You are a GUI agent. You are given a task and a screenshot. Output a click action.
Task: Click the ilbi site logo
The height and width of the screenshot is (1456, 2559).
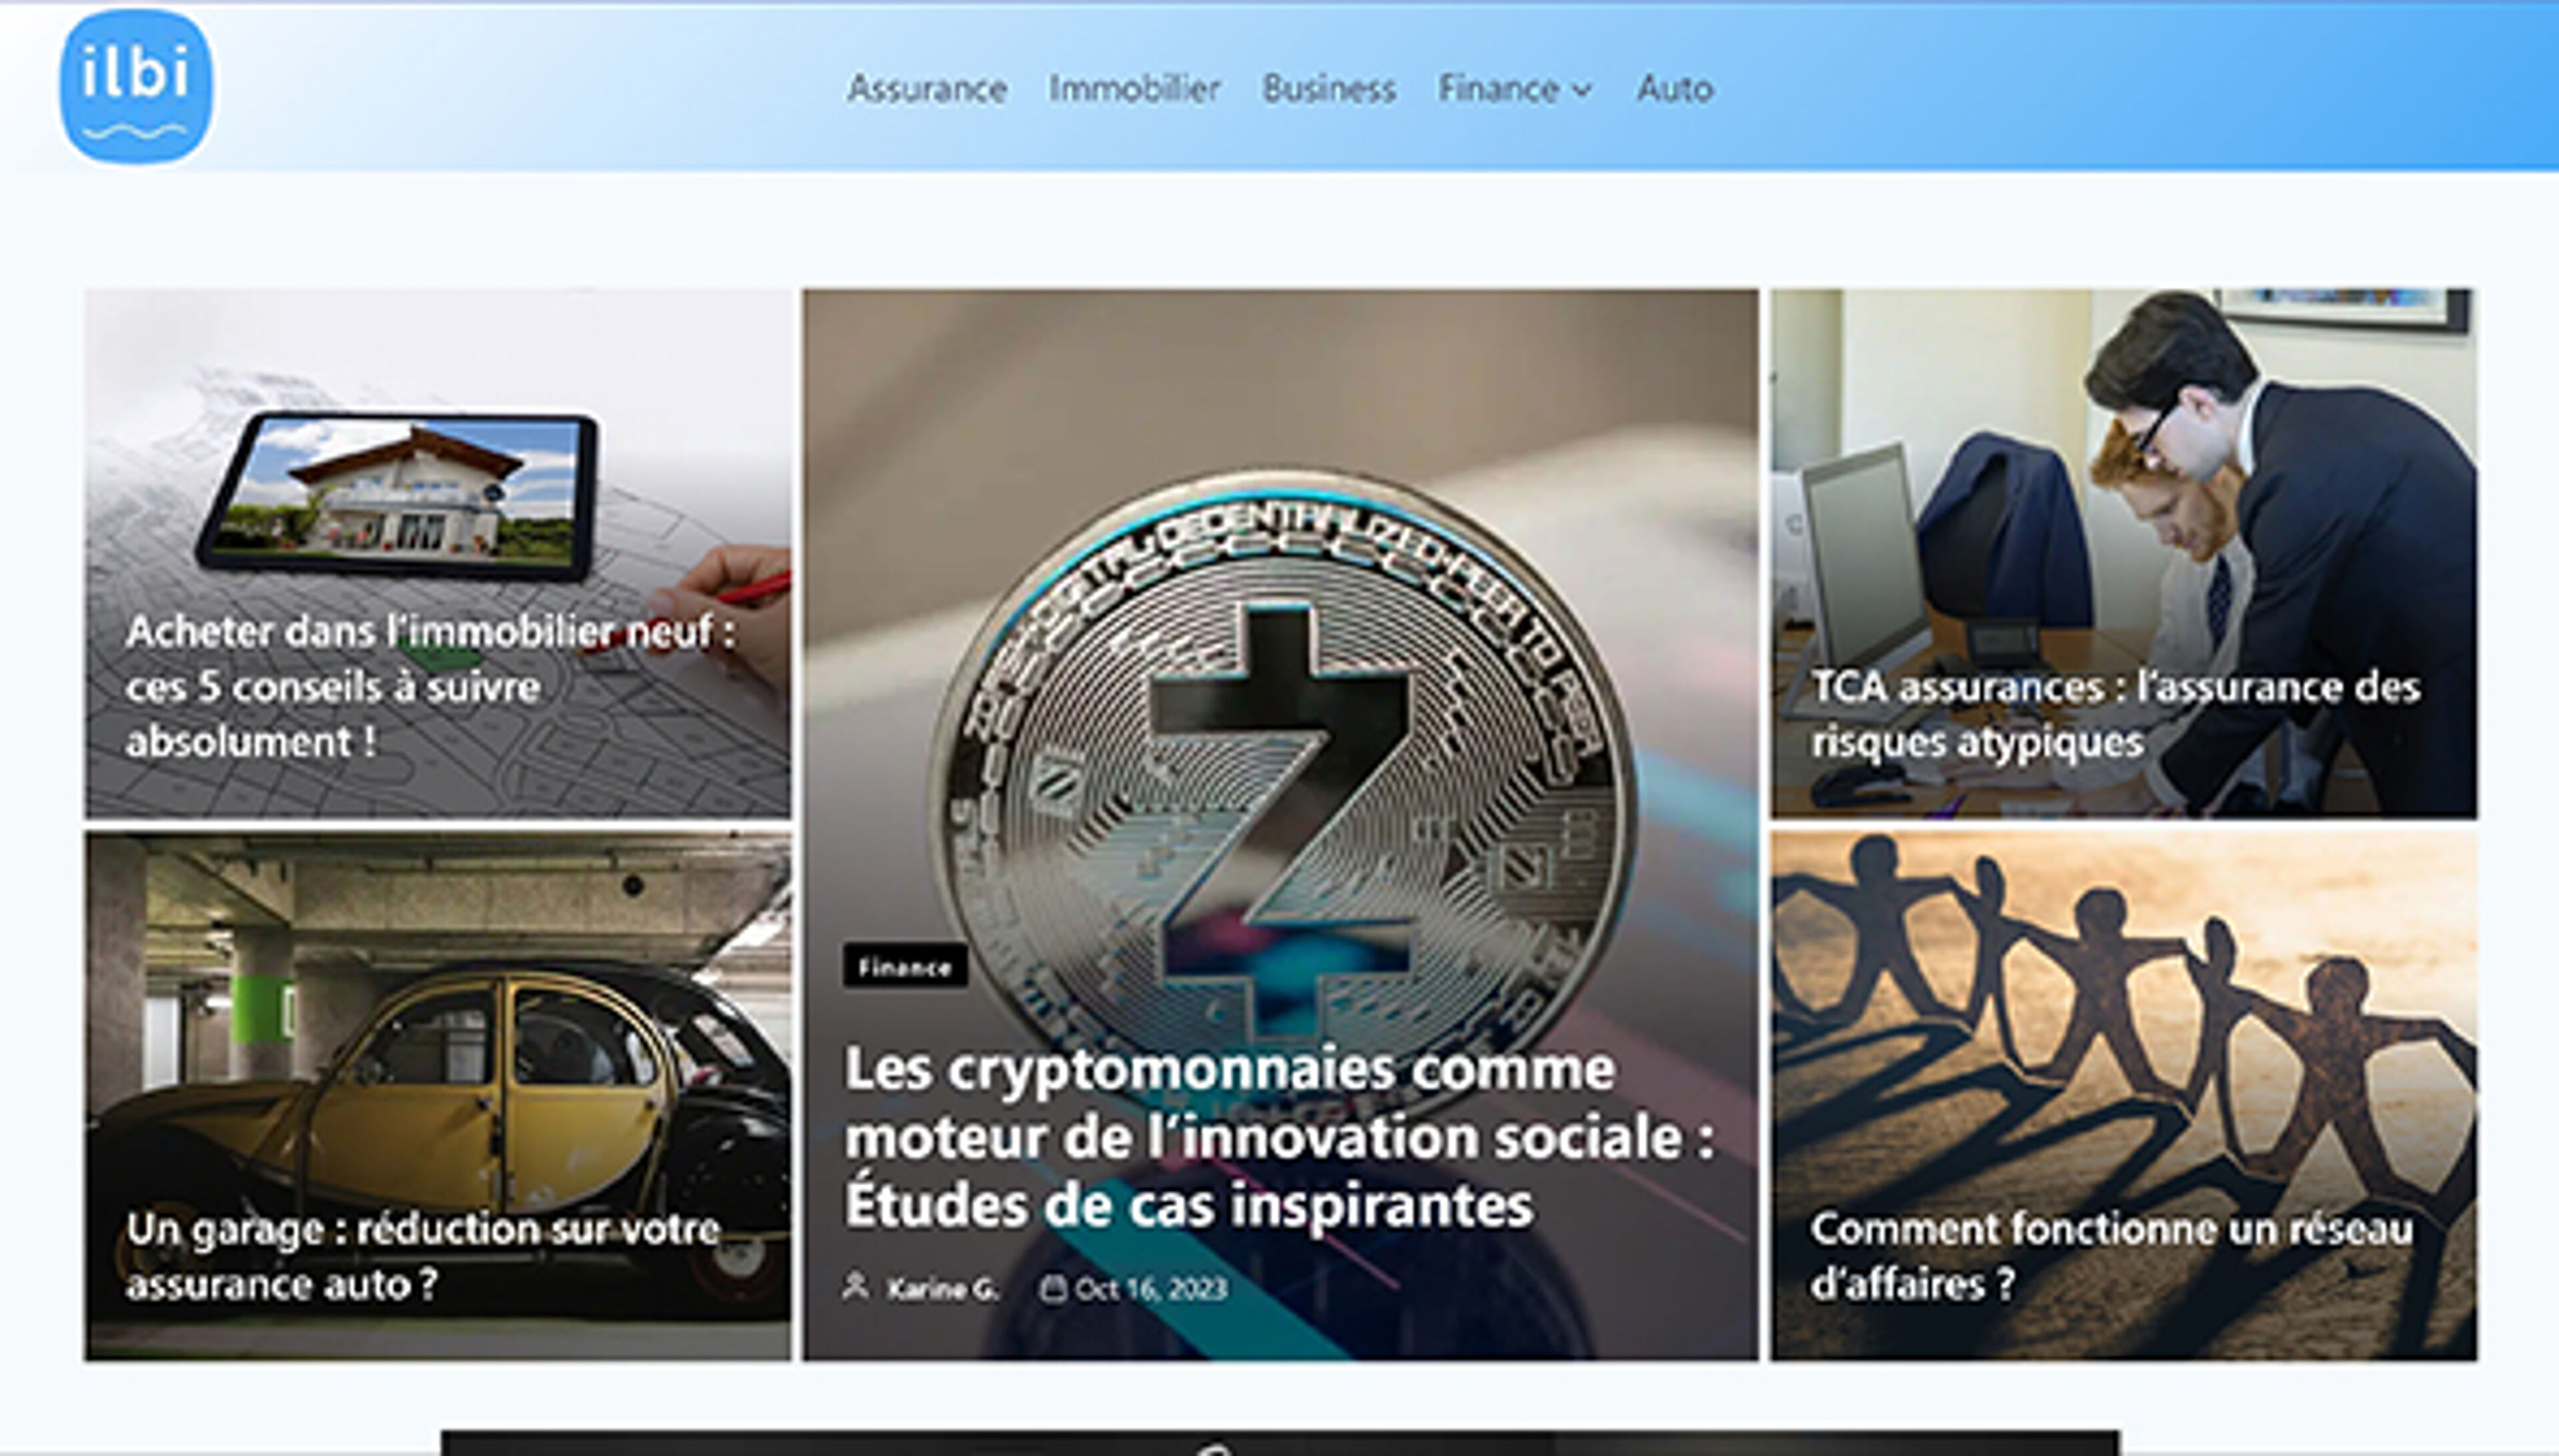click(x=136, y=86)
